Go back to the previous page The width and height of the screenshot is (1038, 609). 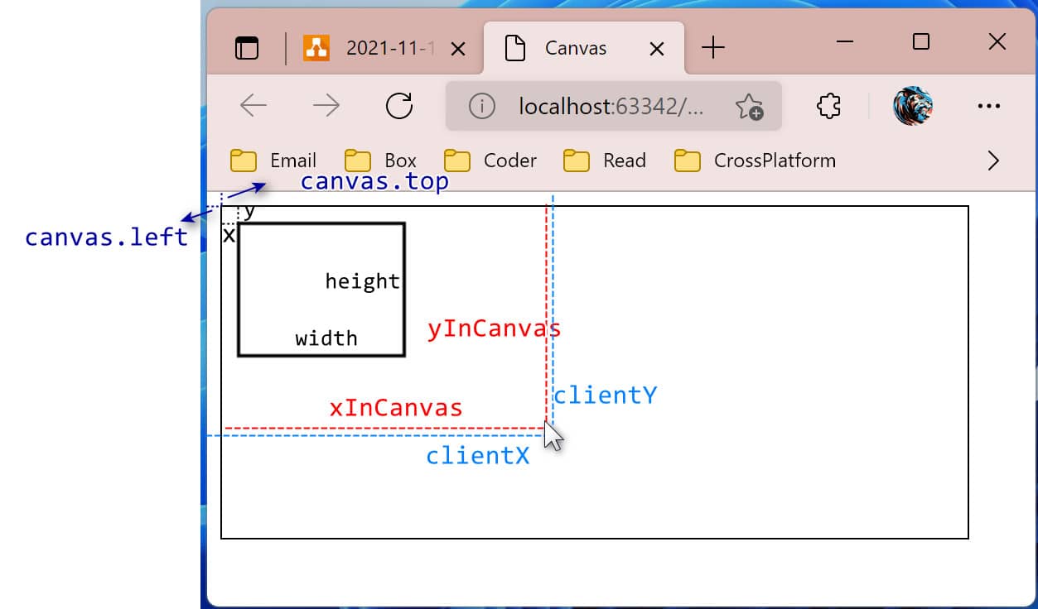coord(253,105)
